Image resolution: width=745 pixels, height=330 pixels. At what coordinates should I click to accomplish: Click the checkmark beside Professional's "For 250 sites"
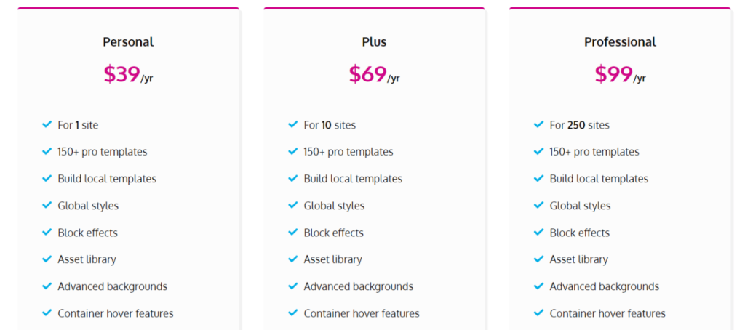coord(539,125)
